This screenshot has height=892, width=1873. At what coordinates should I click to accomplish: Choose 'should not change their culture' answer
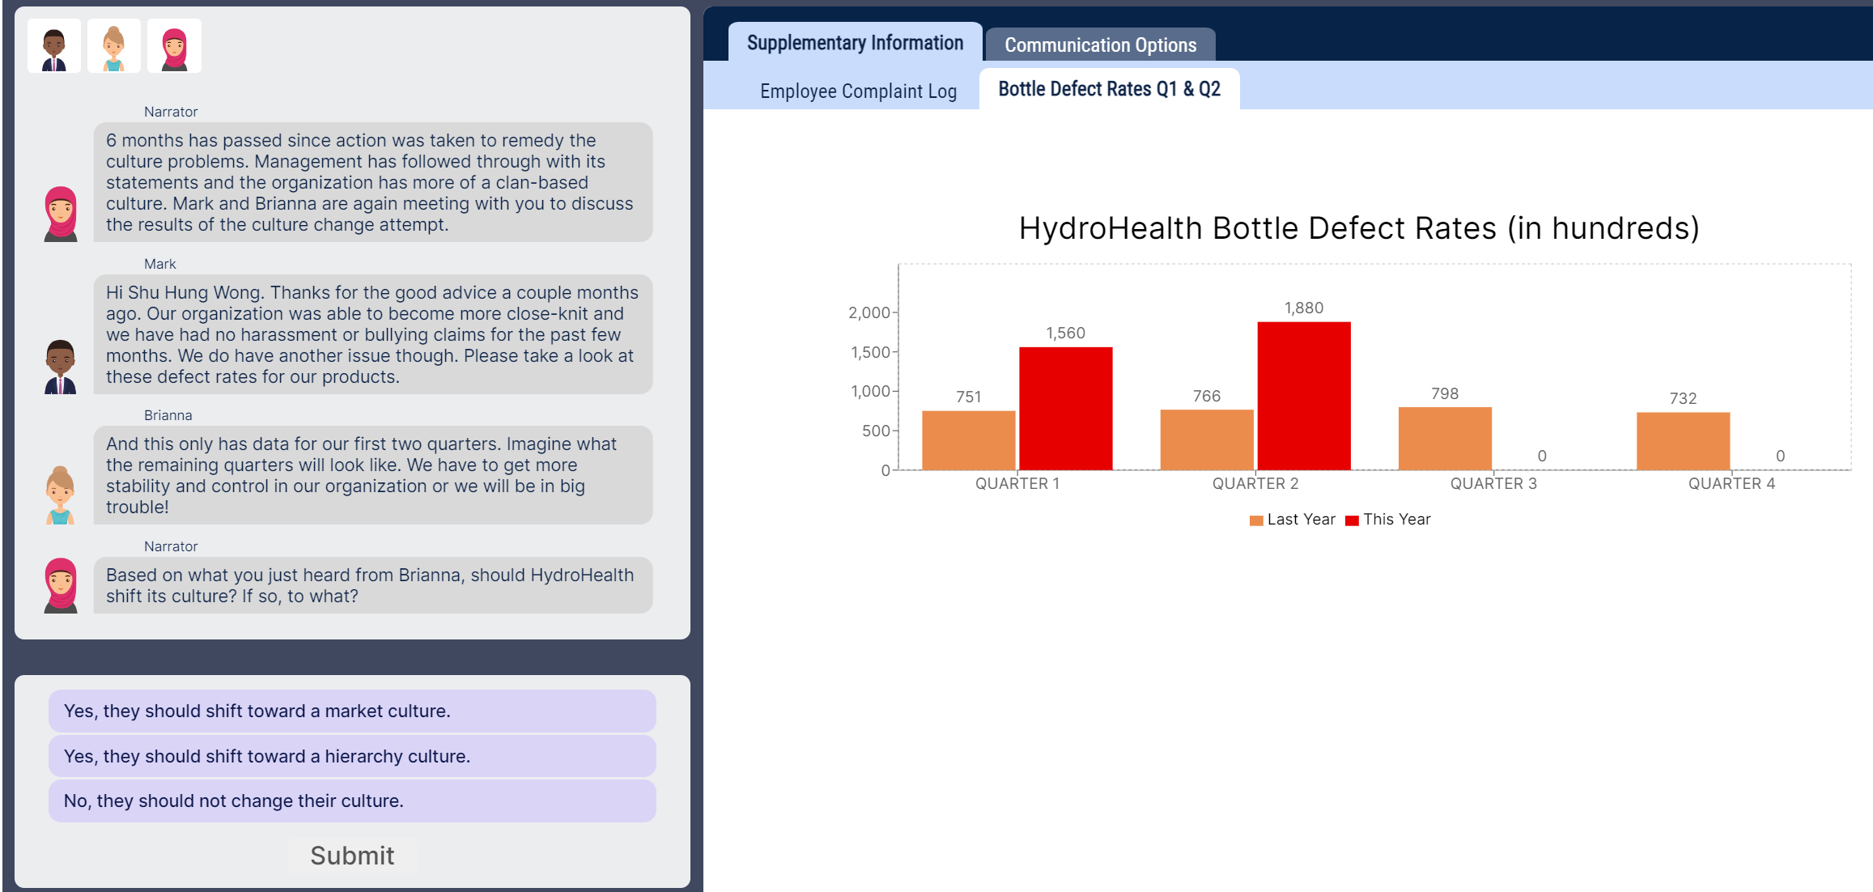tap(352, 801)
